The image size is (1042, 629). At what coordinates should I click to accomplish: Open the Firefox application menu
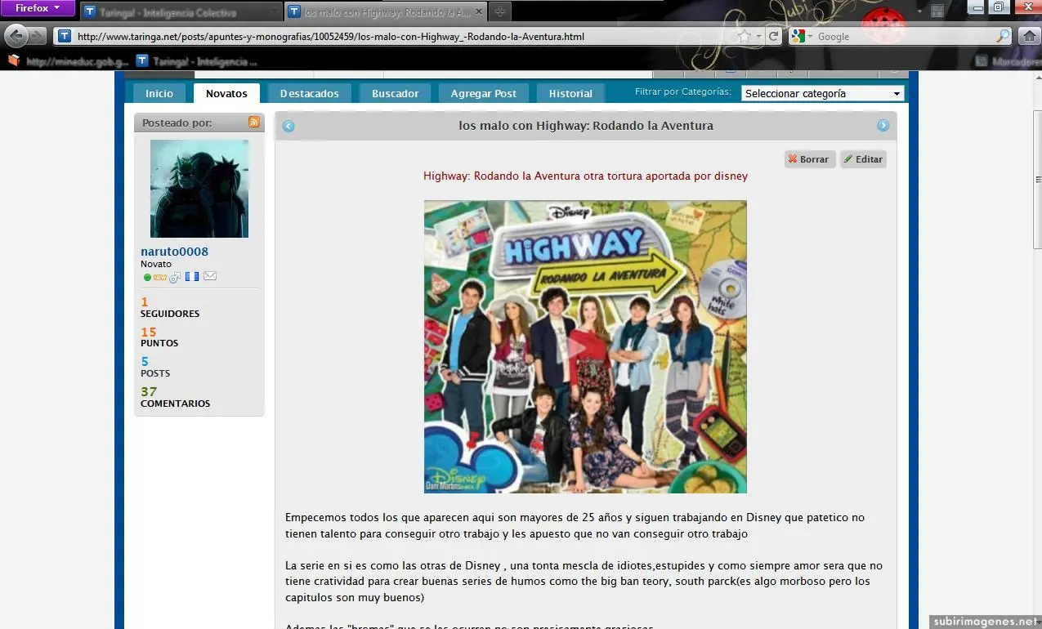click(x=38, y=8)
